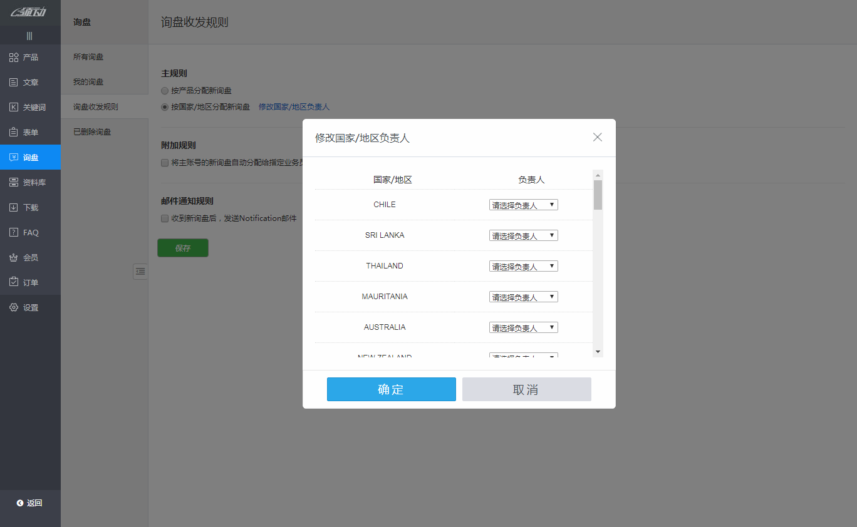The height and width of the screenshot is (527, 857).
Task: Open the 修改国家/地区负责人 link
Action: point(294,106)
